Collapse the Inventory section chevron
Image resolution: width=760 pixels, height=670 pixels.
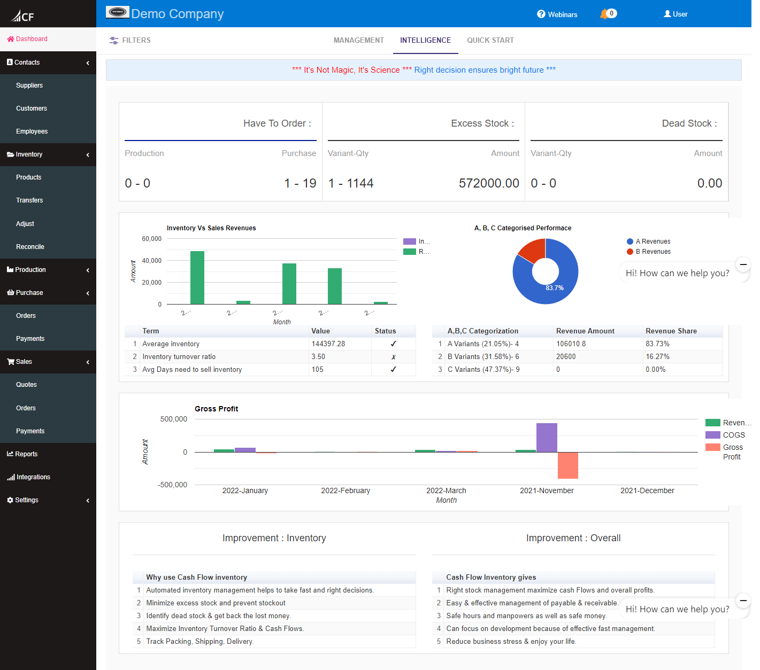(88, 155)
